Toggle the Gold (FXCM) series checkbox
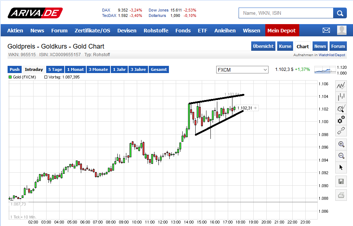The height and width of the screenshot is (226, 353). pos(10,77)
